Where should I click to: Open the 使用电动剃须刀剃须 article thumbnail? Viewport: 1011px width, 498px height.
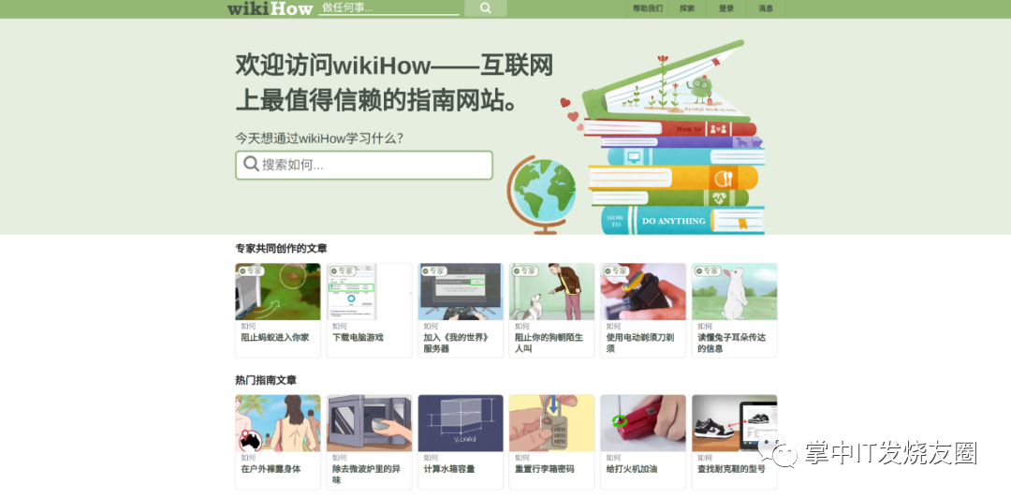click(x=643, y=291)
